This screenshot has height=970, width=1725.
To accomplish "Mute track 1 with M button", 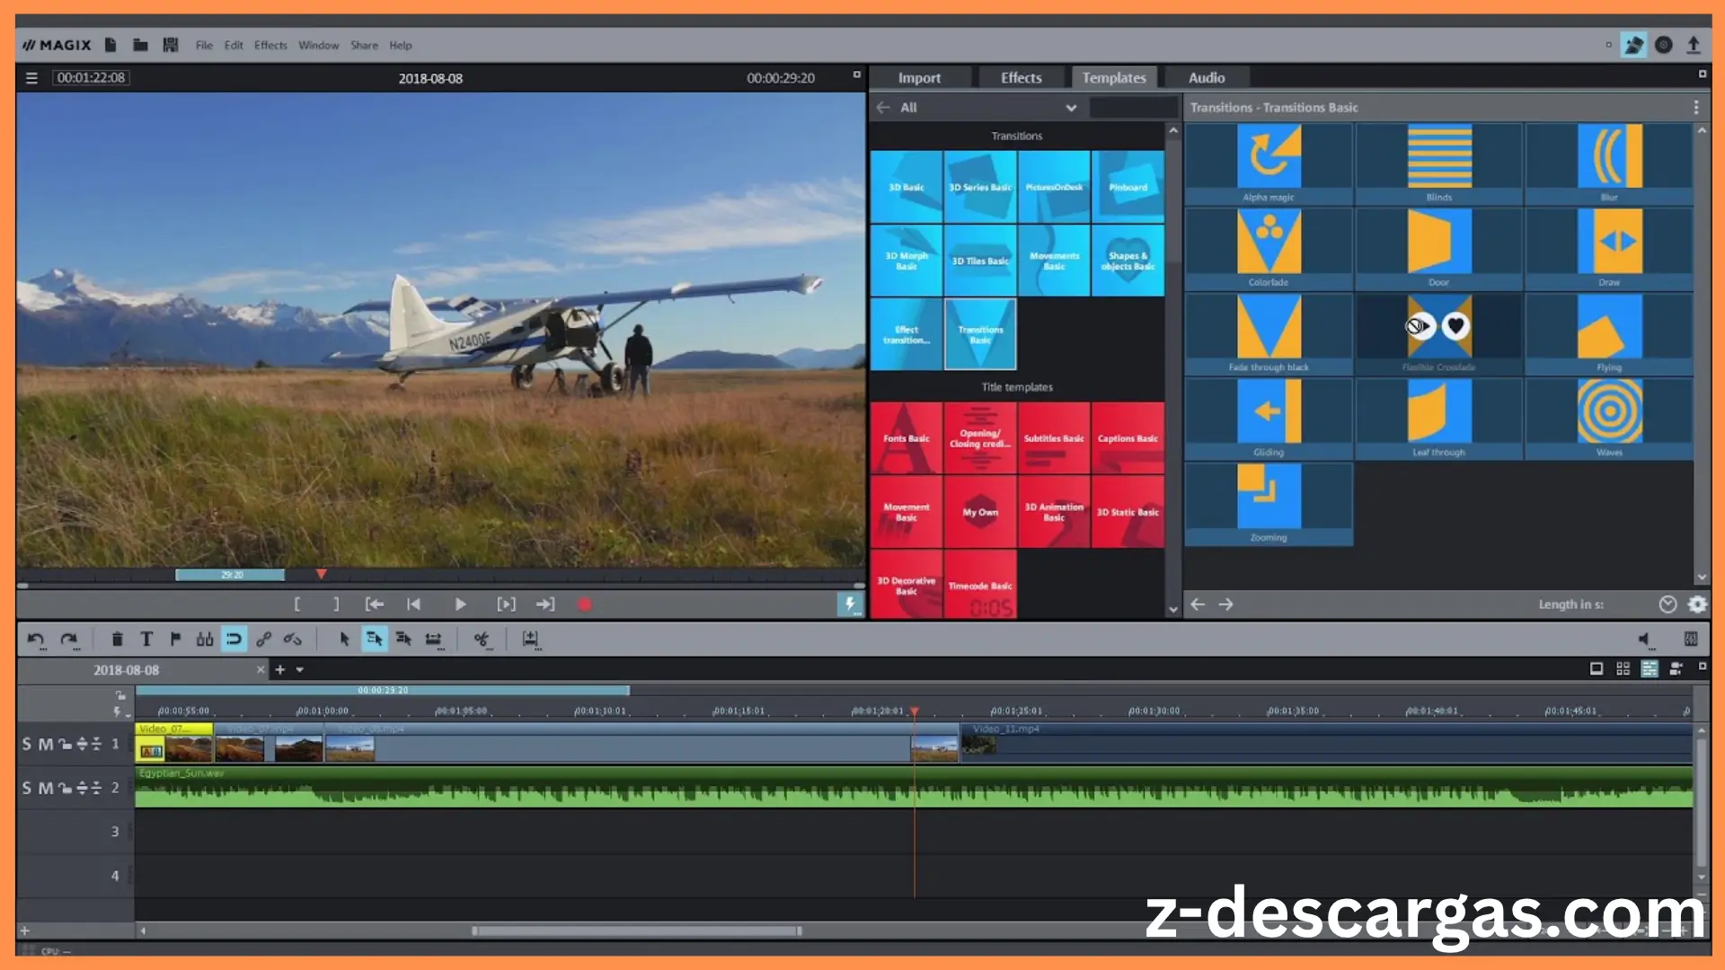I will click(x=46, y=744).
